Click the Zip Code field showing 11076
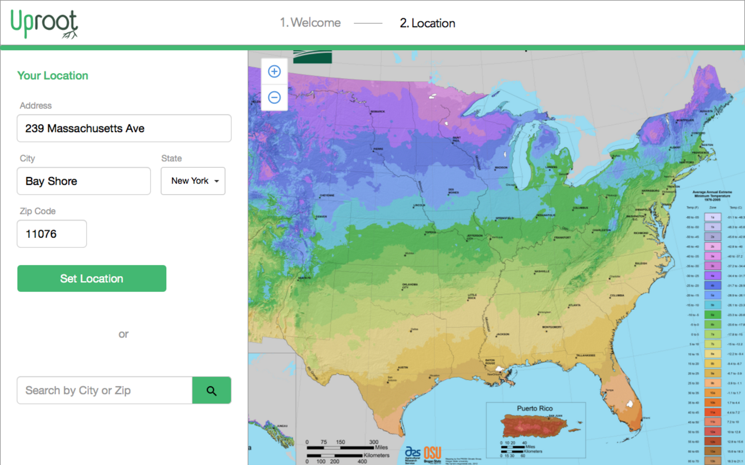Image resolution: width=745 pixels, height=465 pixels. coord(51,234)
